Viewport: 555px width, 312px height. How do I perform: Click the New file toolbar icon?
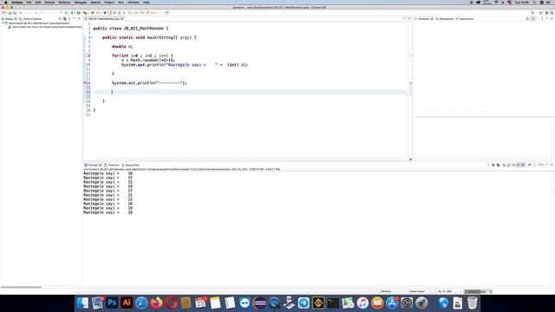(x=3, y=13)
